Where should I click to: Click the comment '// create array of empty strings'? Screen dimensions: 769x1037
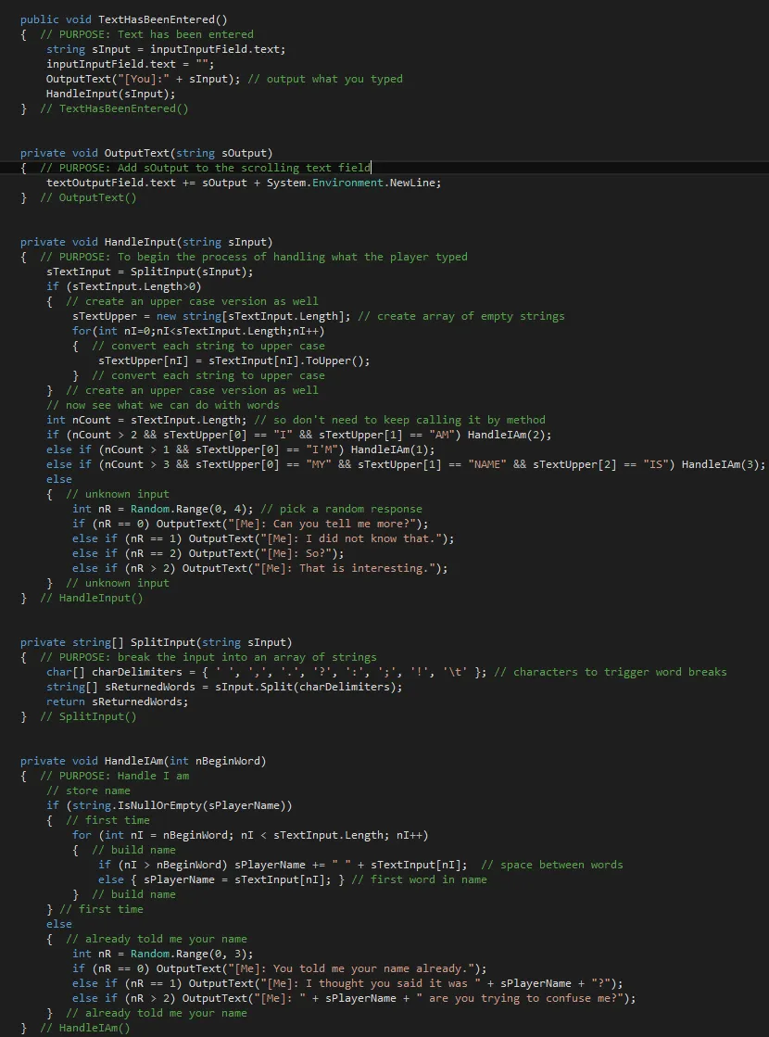point(460,316)
